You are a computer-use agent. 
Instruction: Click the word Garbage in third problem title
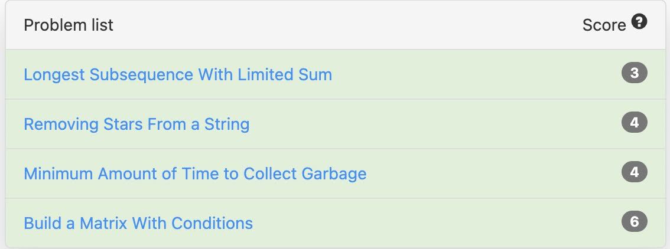pos(334,173)
